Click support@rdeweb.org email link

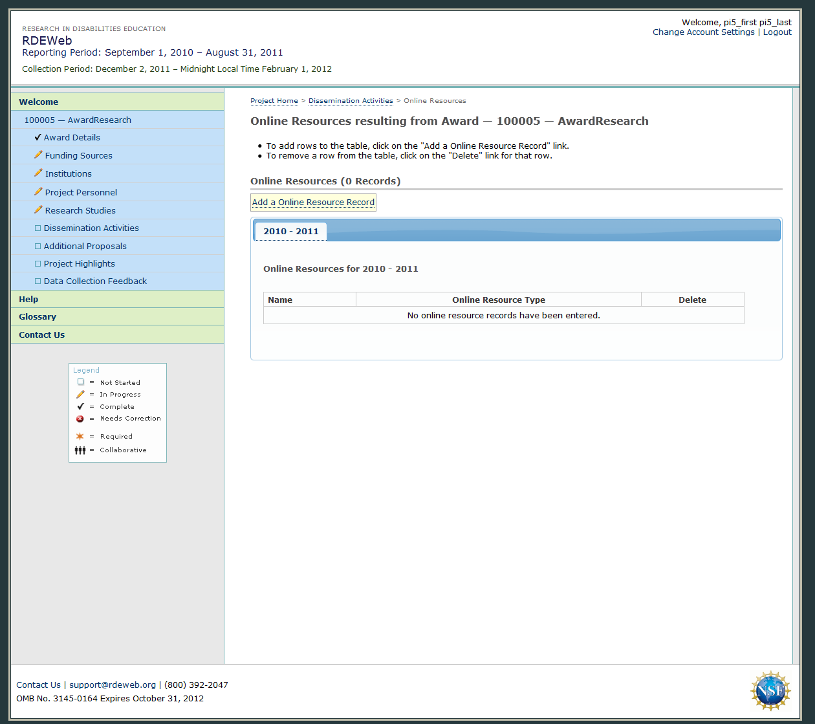point(113,685)
